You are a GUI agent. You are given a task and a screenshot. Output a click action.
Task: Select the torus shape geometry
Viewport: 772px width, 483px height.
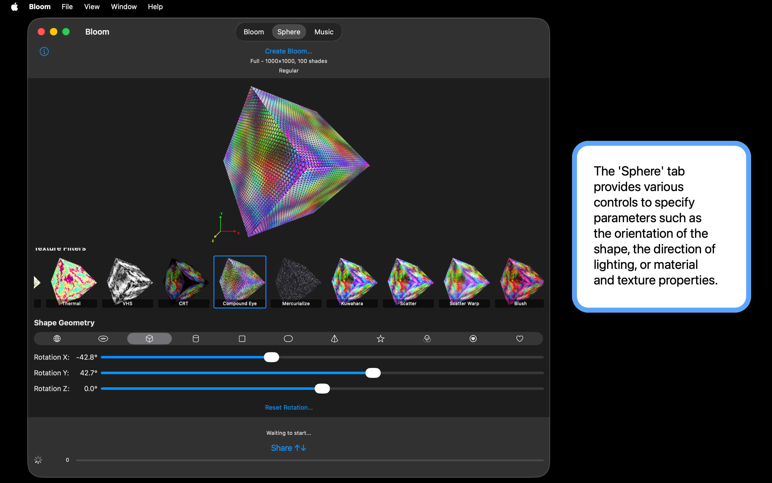103,339
